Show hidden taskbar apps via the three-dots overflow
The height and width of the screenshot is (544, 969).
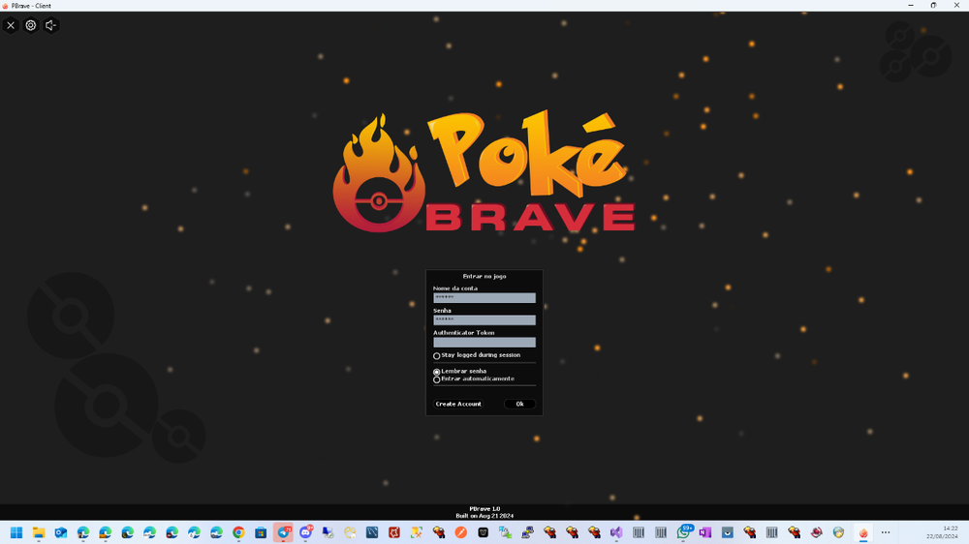click(x=885, y=532)
